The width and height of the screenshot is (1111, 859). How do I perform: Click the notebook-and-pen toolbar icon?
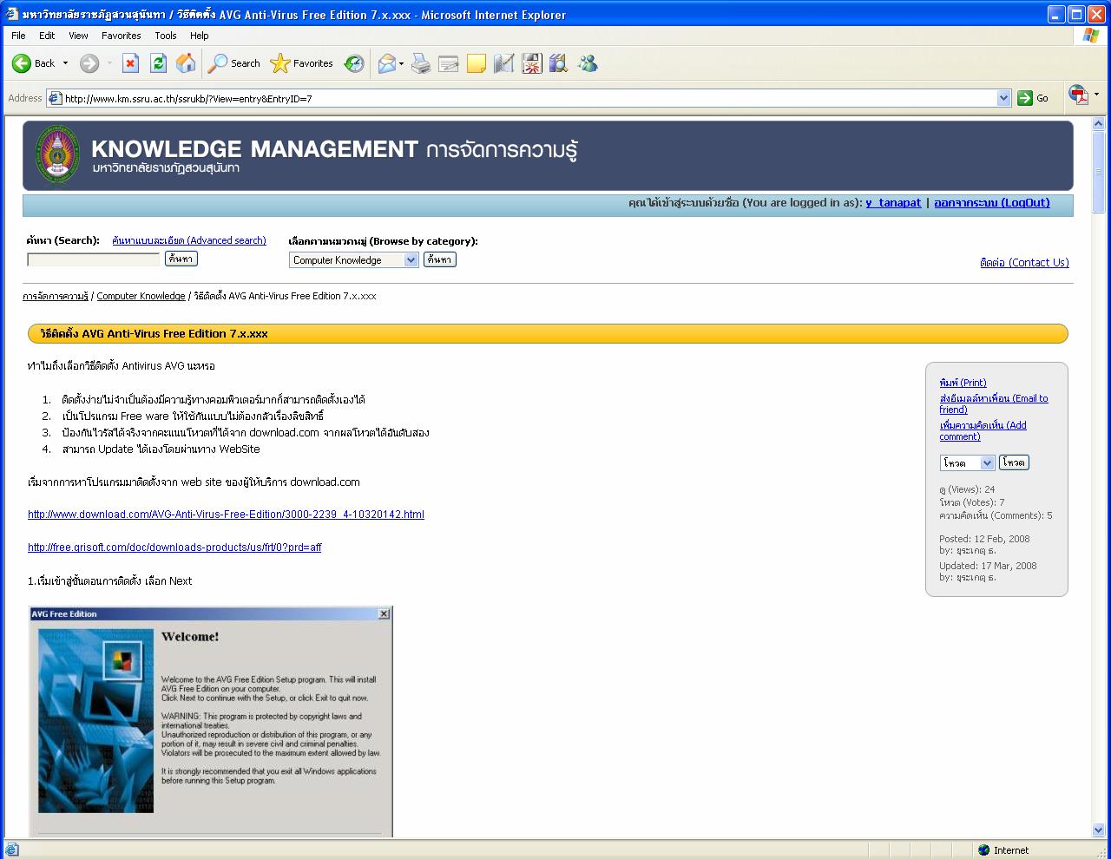504,63
